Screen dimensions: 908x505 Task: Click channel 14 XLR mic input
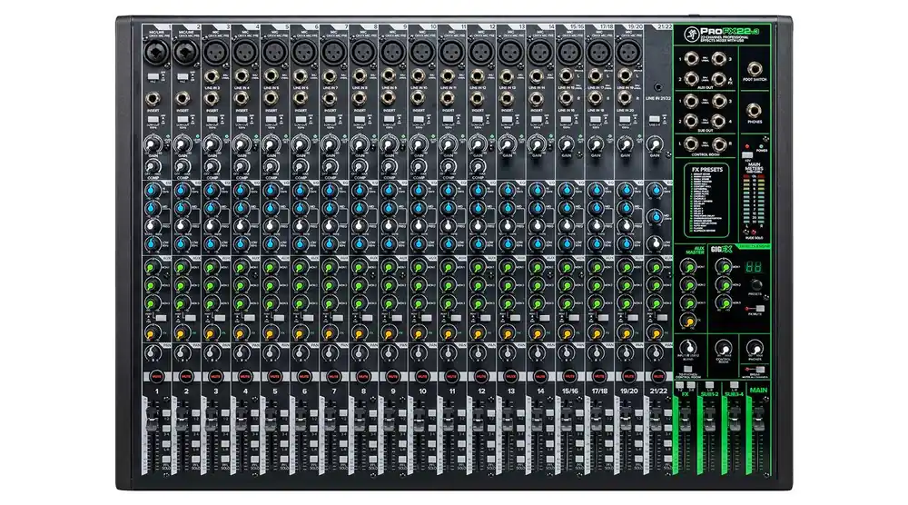(x=540, y=53)
